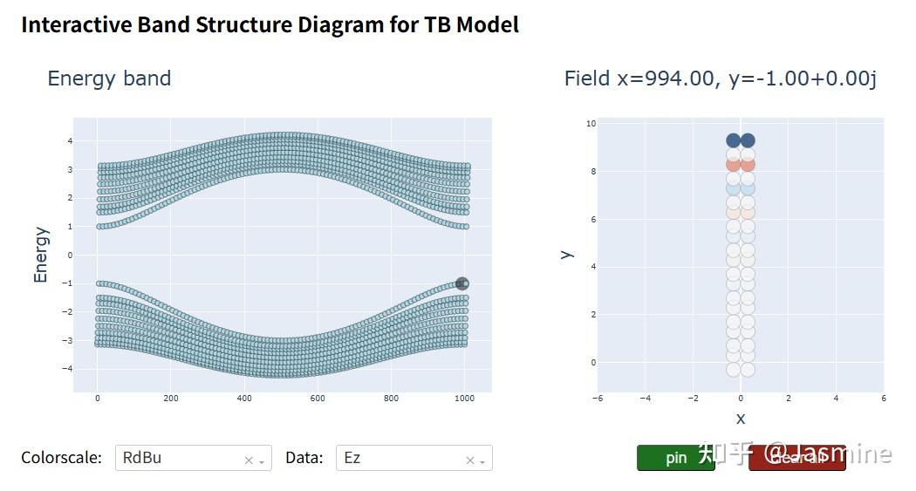Click the leftmost point of upper band at energy 1

coord(99,227)
